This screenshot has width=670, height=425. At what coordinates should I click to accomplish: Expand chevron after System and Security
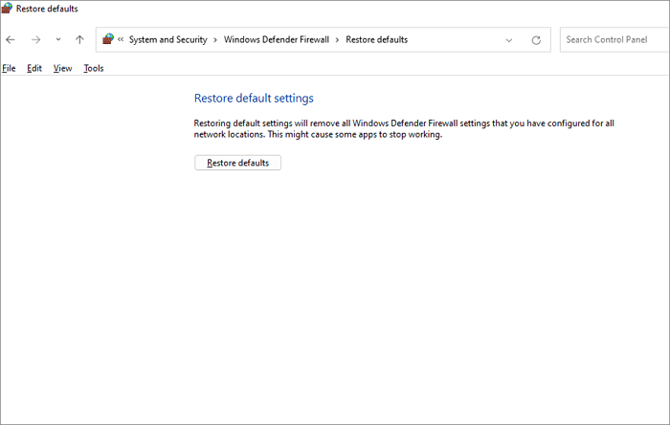coord(215,40)
